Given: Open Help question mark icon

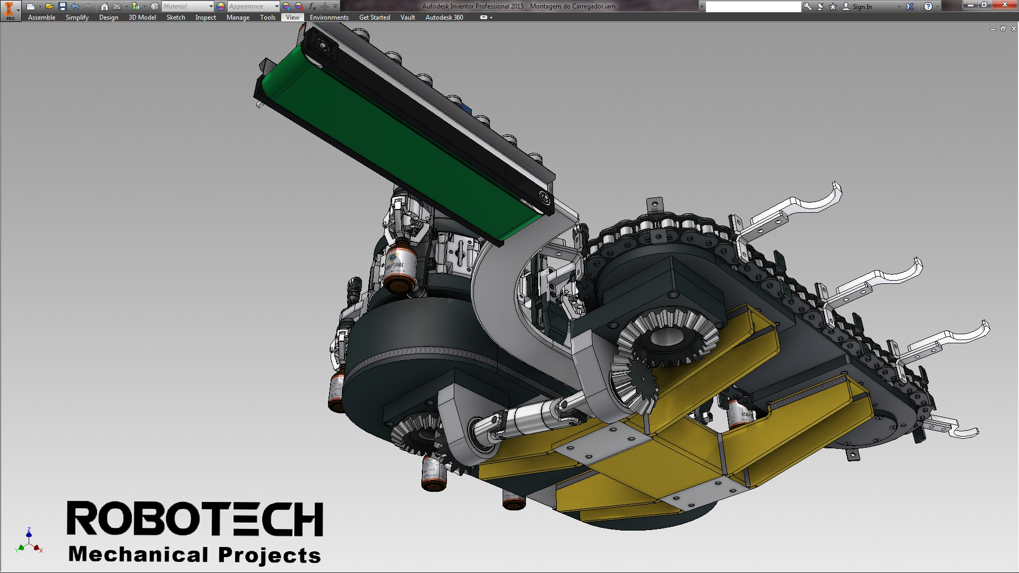Looking at the screenshot, I should coord(928,6).
